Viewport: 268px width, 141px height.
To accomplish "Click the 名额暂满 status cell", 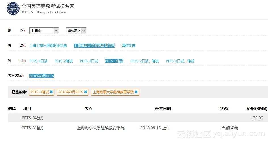I will point(230,128).
